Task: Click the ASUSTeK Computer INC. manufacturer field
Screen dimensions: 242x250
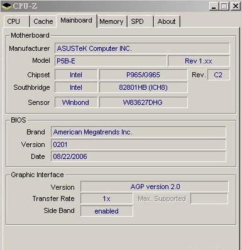Action: [x=142, y=48]
